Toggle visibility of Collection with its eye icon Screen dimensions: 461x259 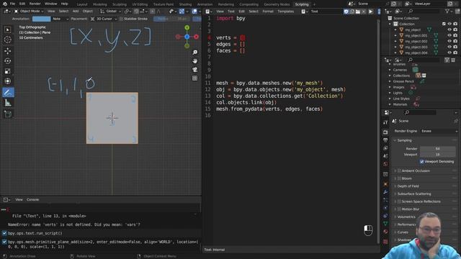pos(449,24)
